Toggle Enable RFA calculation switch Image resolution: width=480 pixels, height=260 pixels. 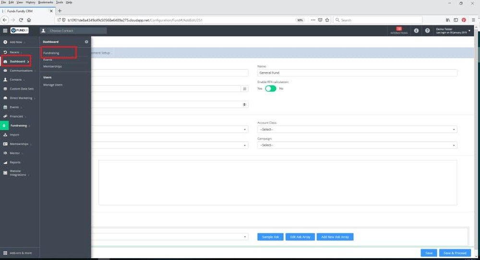tap(271, 89)
